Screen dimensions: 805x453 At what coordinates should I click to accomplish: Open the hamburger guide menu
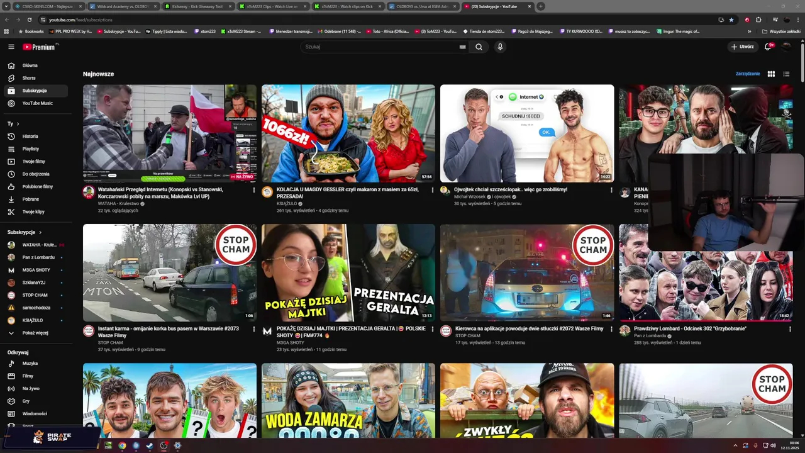coord(11,47)
